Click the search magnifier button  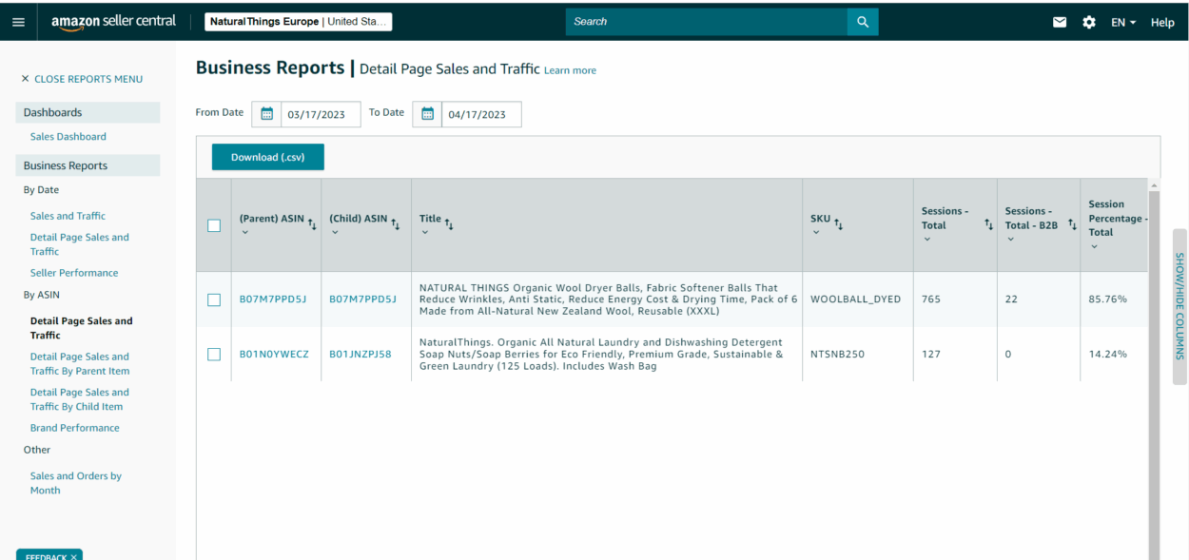862,21
